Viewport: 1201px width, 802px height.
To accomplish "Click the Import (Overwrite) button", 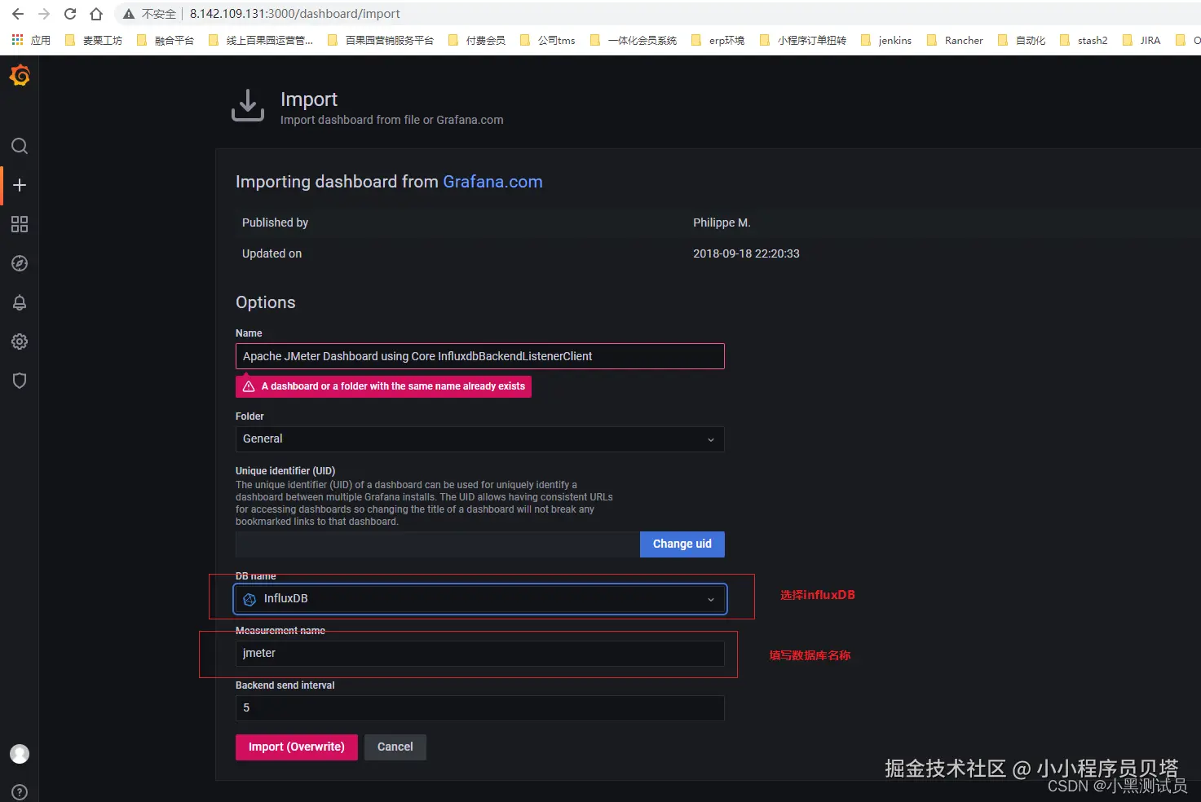I will pos(297,747).
